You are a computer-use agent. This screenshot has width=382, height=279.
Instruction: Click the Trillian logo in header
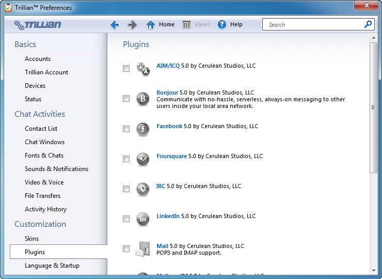(x=38, y=25)
